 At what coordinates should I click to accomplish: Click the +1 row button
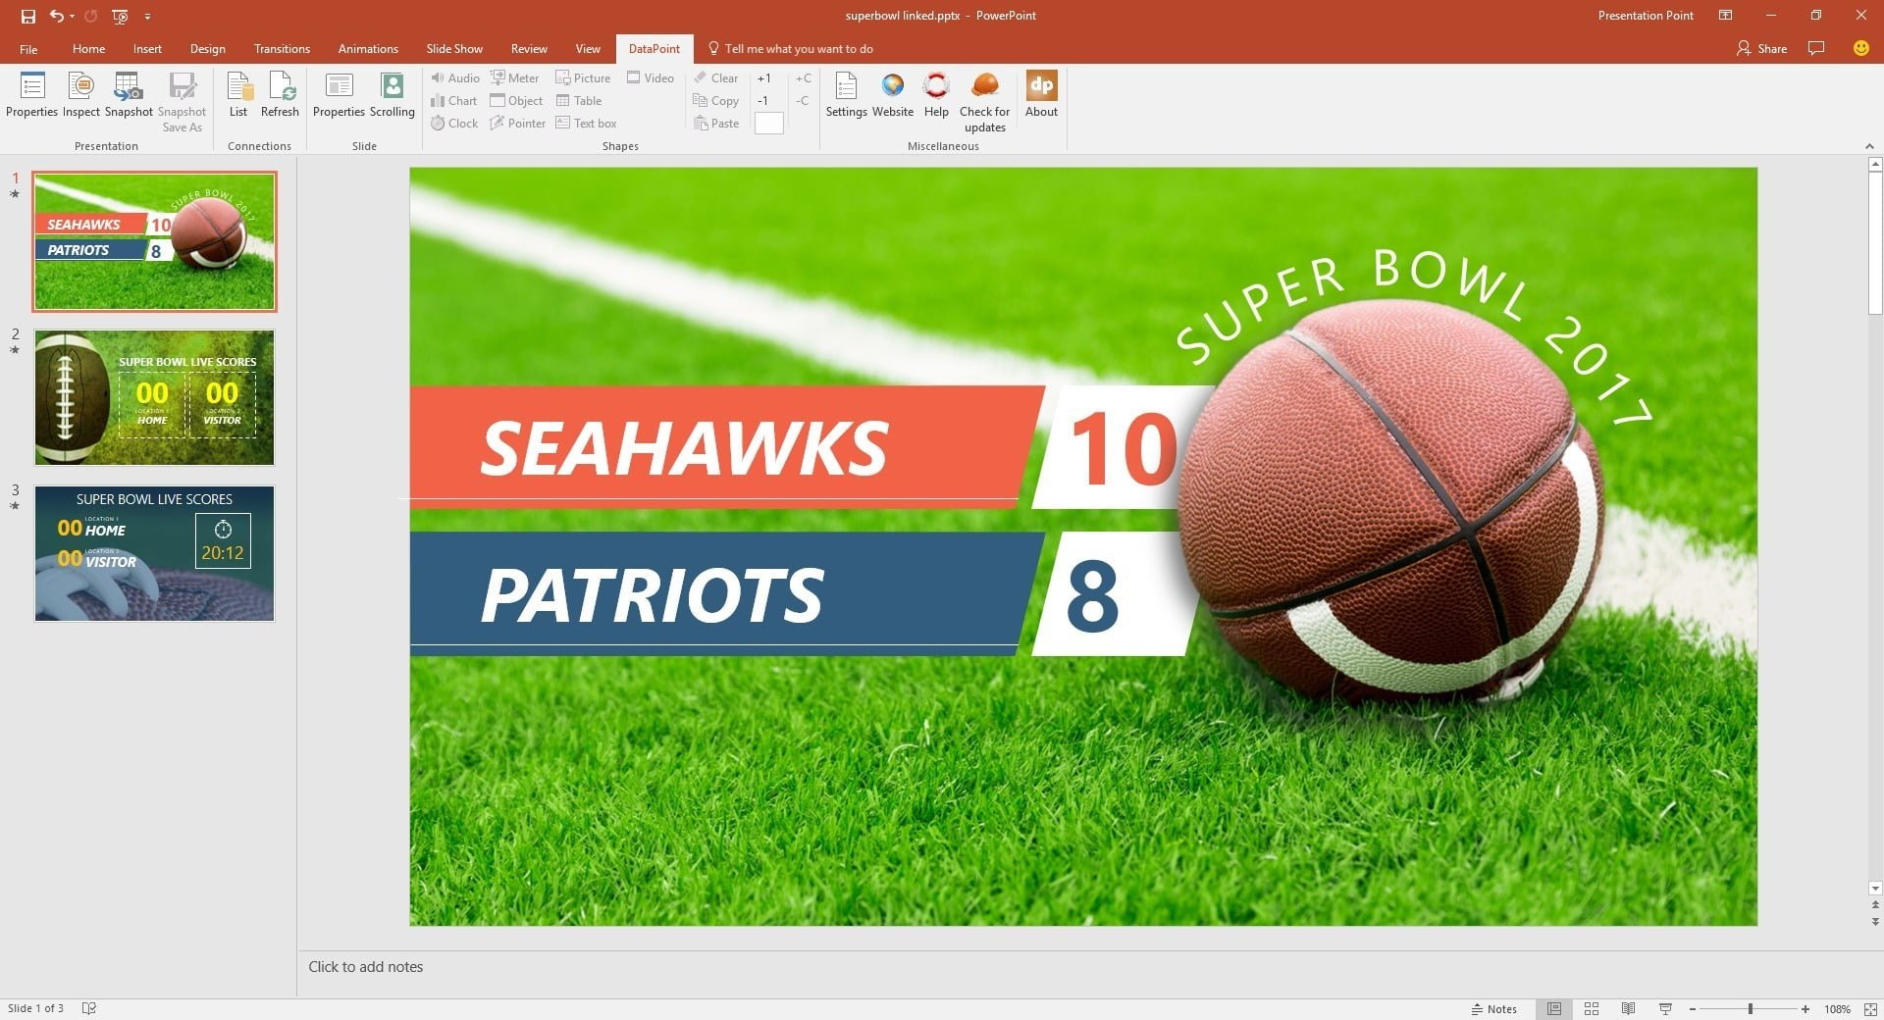click(764, 78)
